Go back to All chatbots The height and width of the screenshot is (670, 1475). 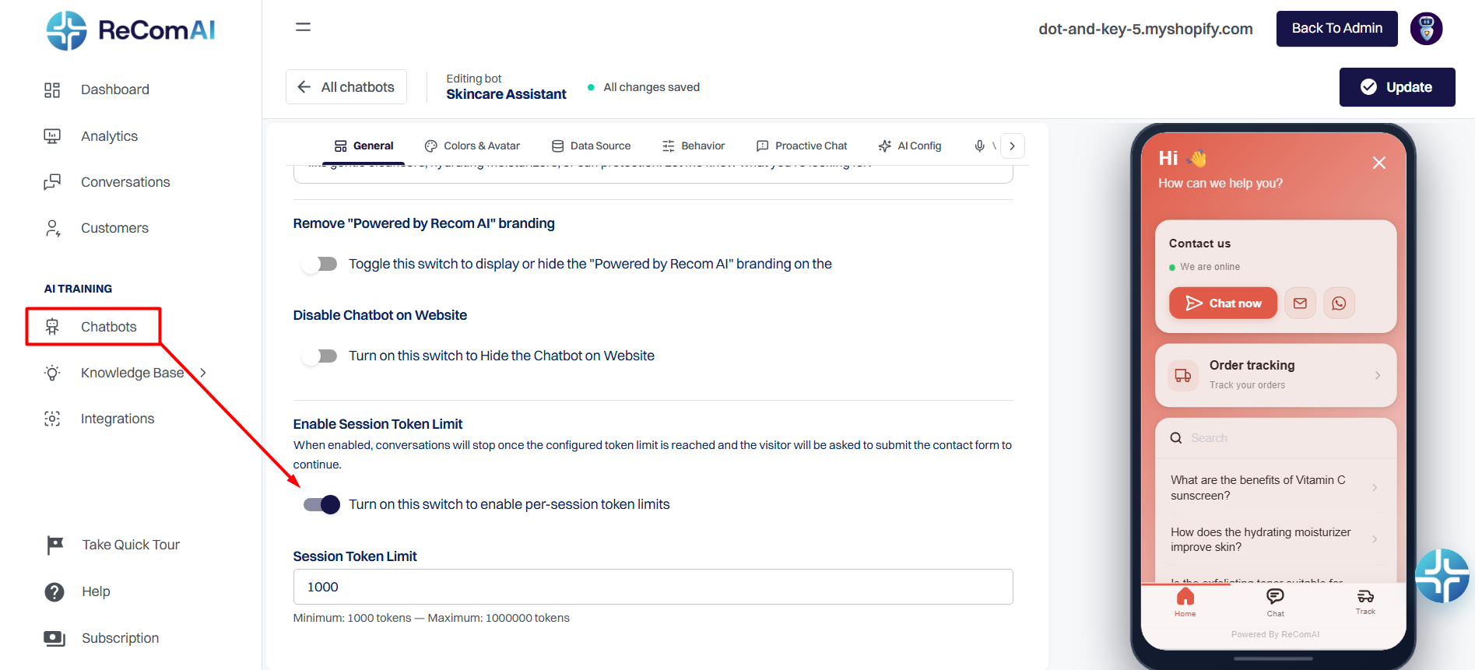coord(346,87)
